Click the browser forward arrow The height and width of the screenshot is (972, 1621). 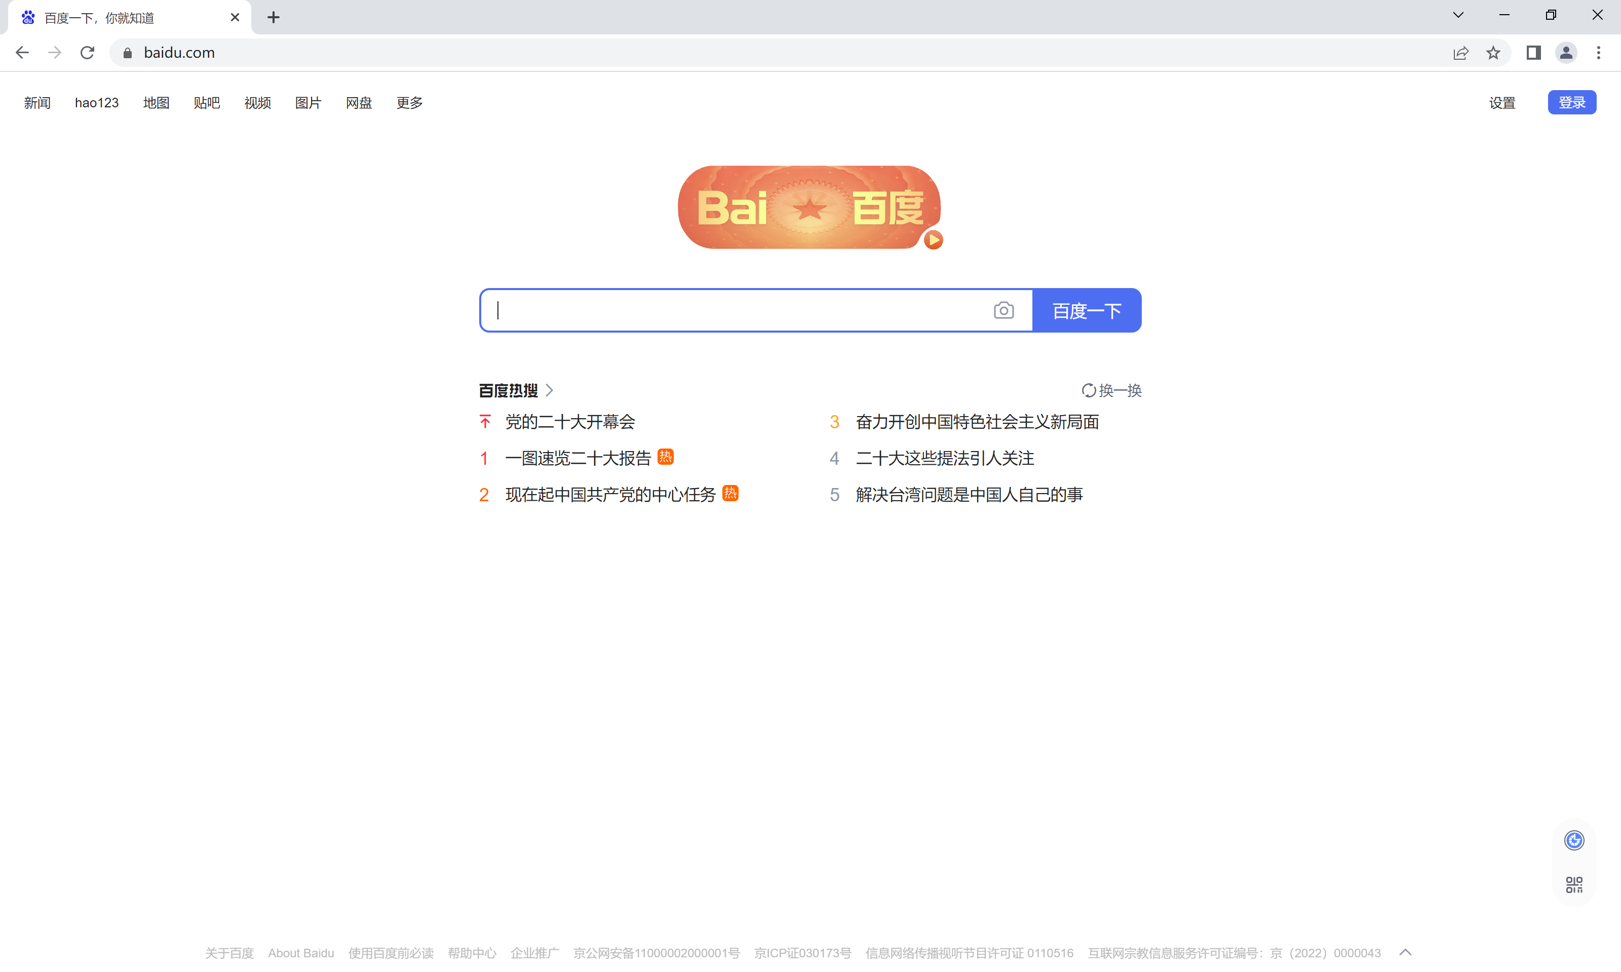55,53
